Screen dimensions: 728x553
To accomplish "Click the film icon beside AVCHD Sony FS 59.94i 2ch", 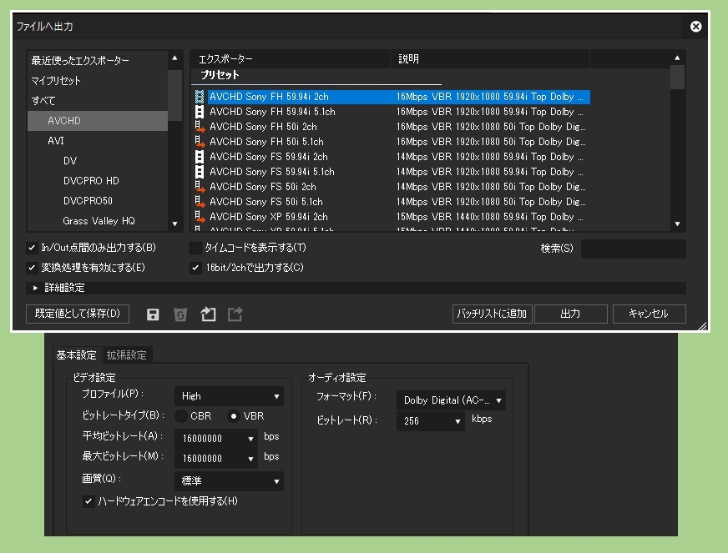I will 200,157.
